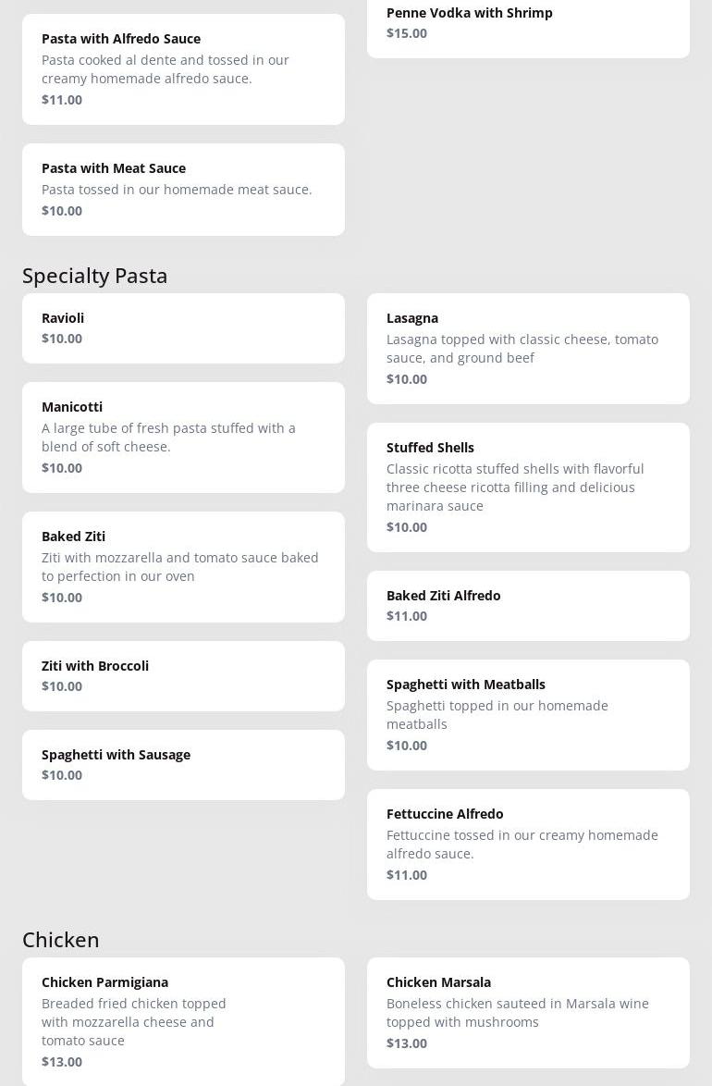Open the Chicken Marsala item
712x1086 pixels.
pos(527,1012)
